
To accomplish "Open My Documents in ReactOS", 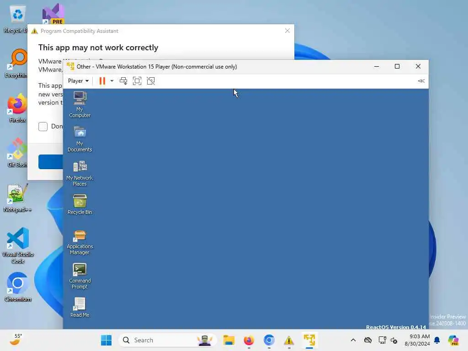I will (80, 139).
